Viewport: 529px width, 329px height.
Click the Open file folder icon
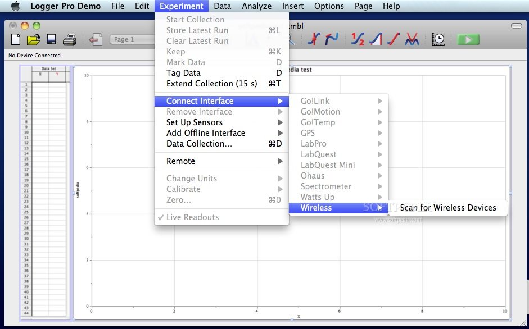(x=33, y=39)
